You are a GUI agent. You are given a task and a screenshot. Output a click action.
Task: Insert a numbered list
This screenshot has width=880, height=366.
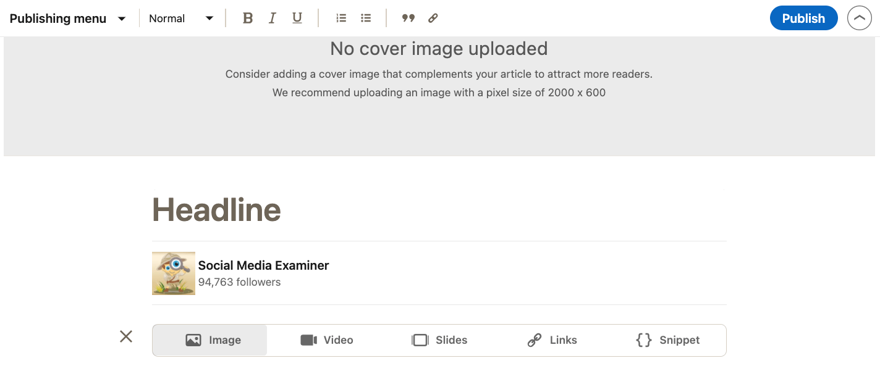click(x=341, y=19)
